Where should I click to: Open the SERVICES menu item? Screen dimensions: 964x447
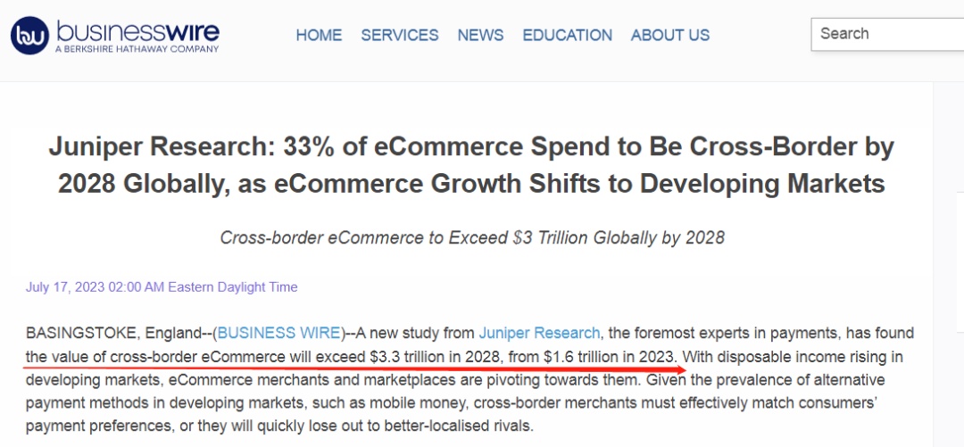400,36
